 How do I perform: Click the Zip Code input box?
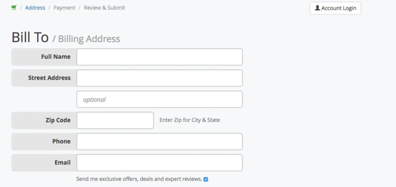point(115,120)
